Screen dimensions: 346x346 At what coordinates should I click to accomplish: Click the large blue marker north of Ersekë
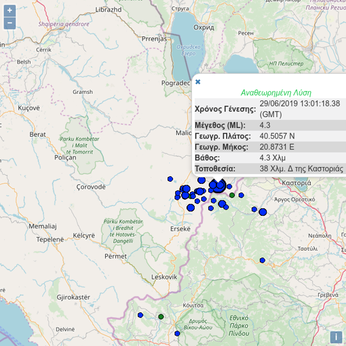click(190, 208)
